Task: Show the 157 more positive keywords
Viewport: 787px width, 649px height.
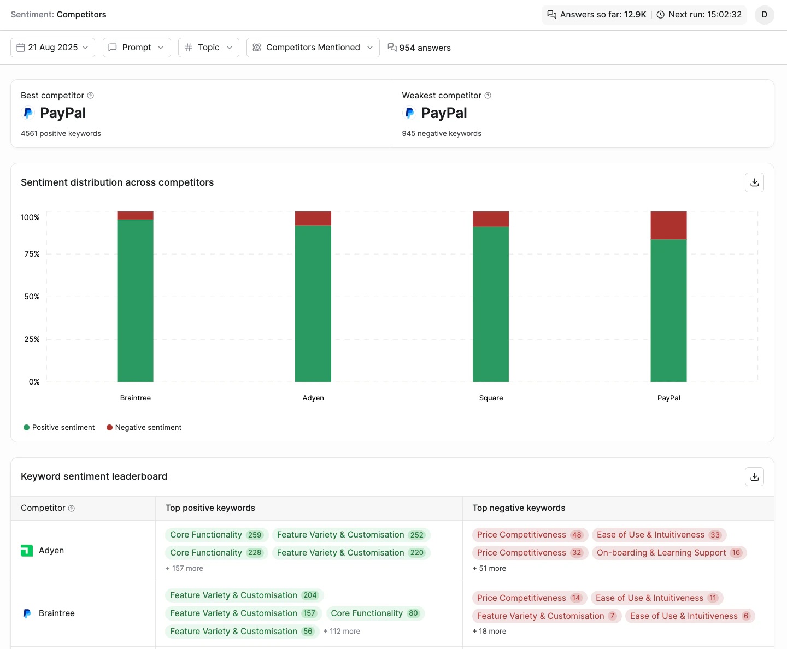Action: [184, 569]
